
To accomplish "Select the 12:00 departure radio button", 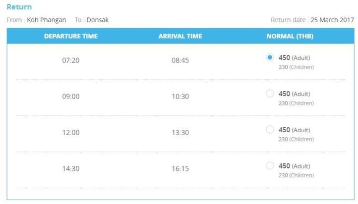I will click(x=270, y=130).
